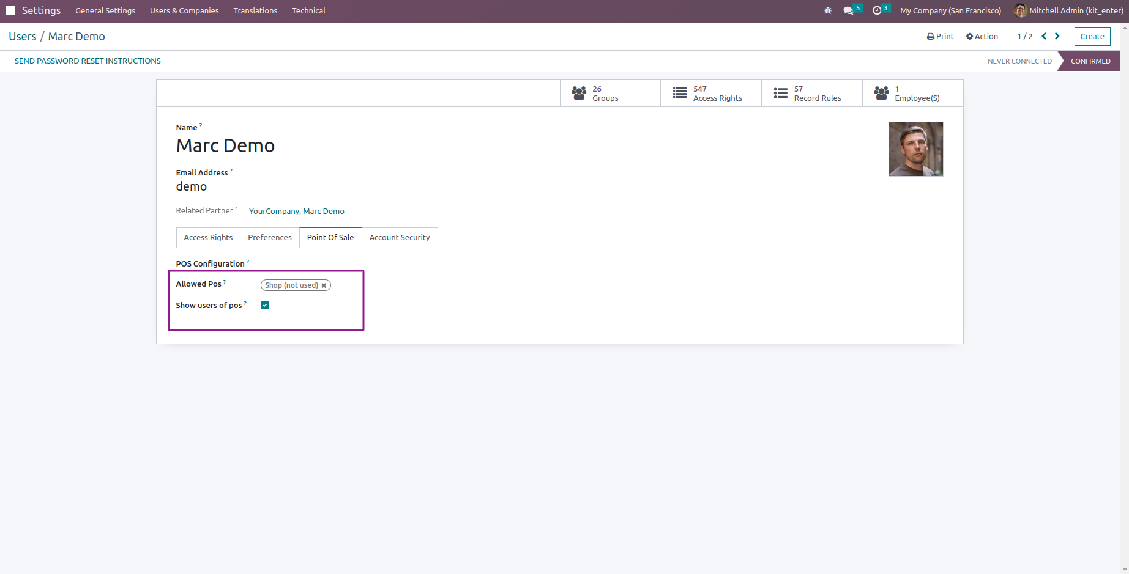The width and height of the screenshot is (1129, 574).
Task: Go to previous record with left chevron
Action: point(1044,36)
